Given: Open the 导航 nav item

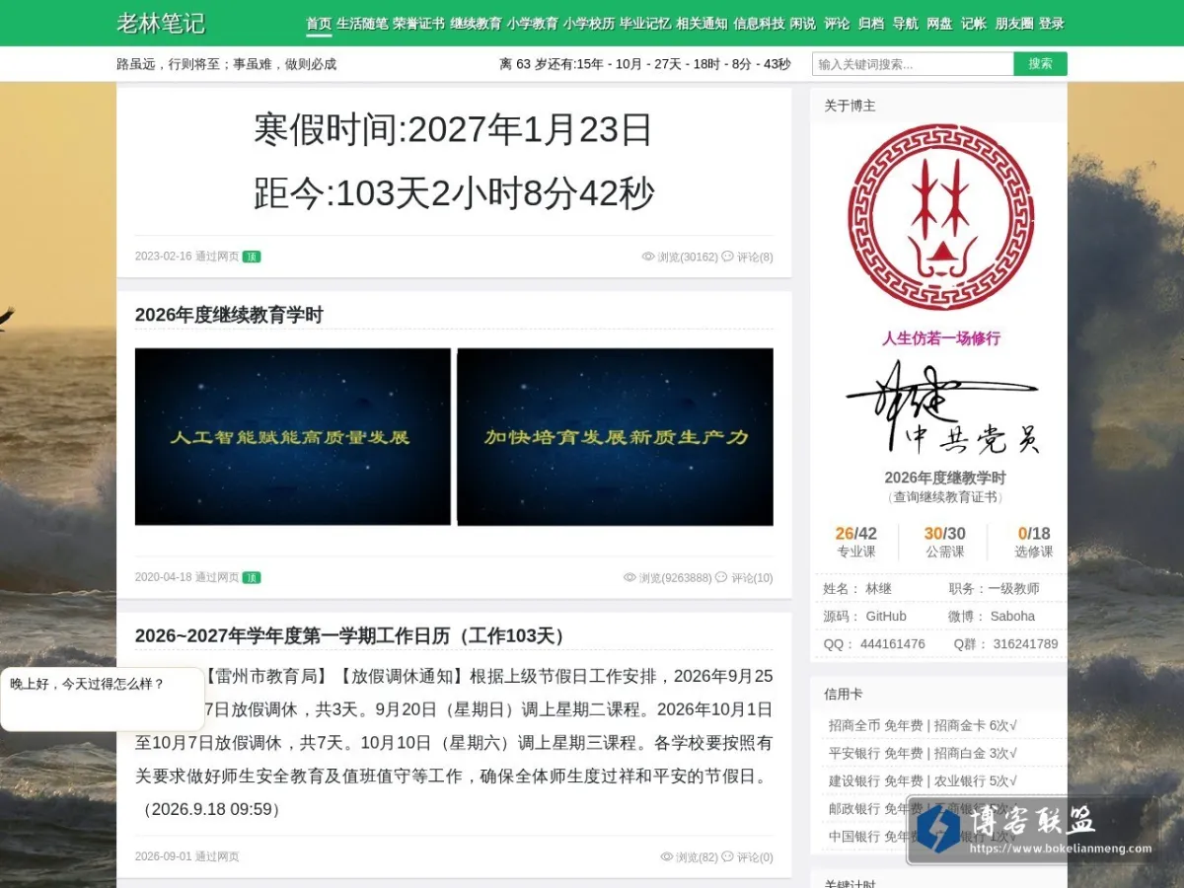Looking at the screenshot, I should (905, 24).
